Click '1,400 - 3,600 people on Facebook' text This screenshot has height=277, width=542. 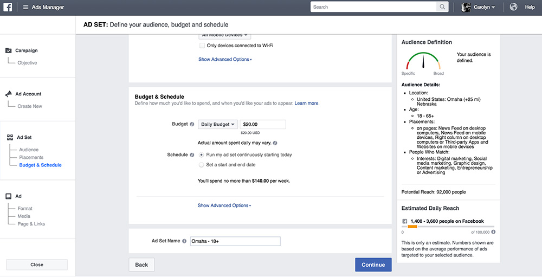click(x=447, y=221)
